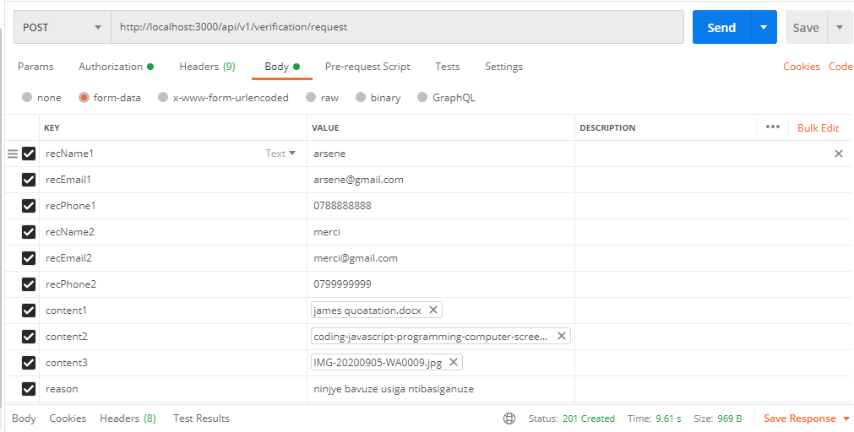Click the description cell for recEmail1
854x432 pixels.
coord(714,180)
